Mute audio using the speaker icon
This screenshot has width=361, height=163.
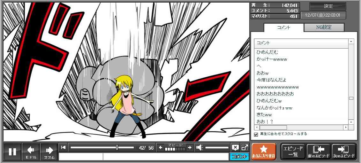click(199, 147)
